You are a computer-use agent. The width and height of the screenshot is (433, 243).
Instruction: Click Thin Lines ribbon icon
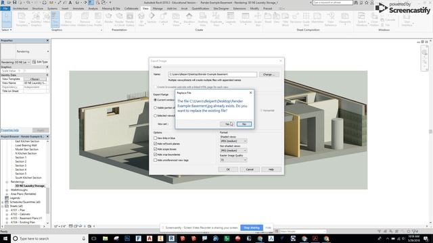[x=55, y=20]
